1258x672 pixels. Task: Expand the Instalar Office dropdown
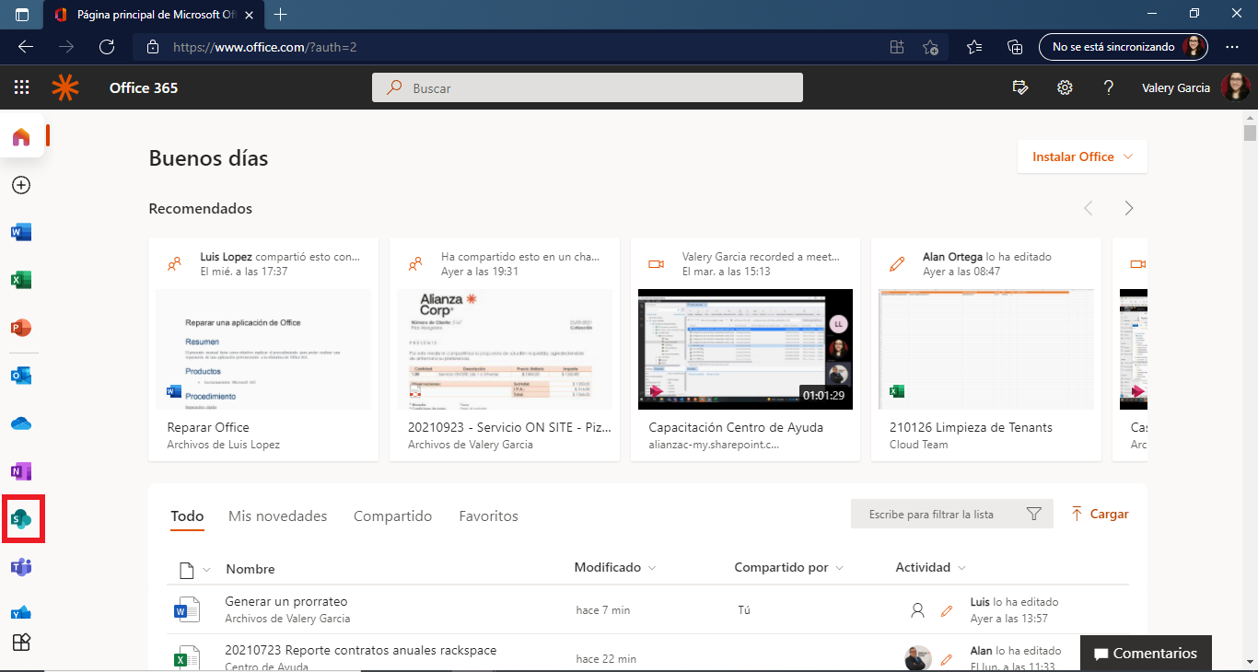[x=1082, y=157]
